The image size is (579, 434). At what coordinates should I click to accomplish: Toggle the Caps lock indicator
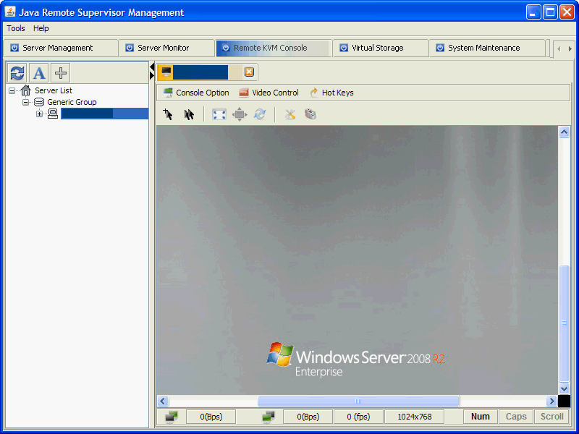pos(516,417)
